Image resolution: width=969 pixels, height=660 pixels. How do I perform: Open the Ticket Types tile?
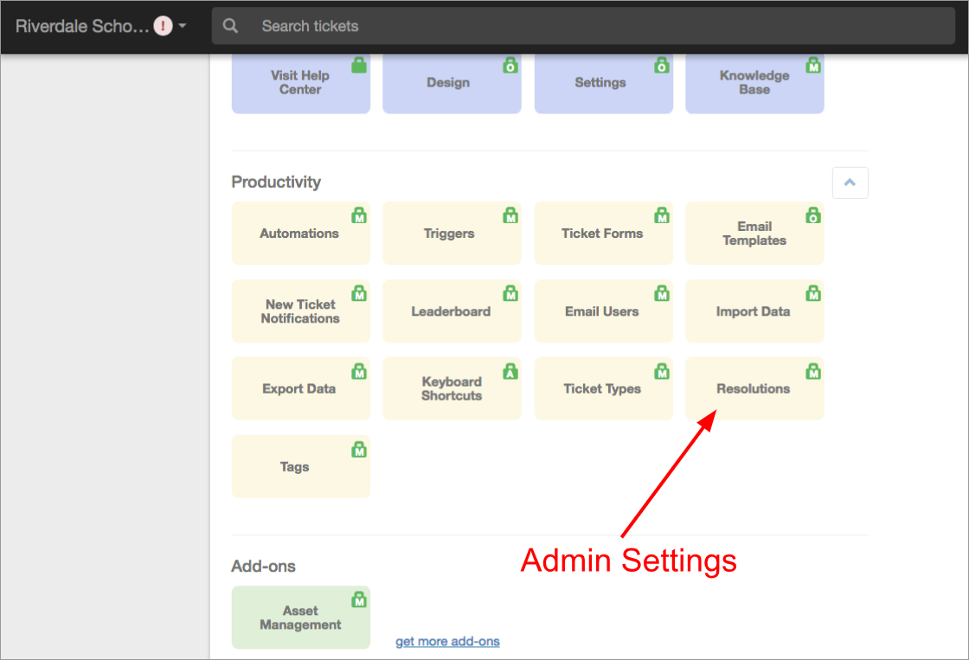point(602,389)
